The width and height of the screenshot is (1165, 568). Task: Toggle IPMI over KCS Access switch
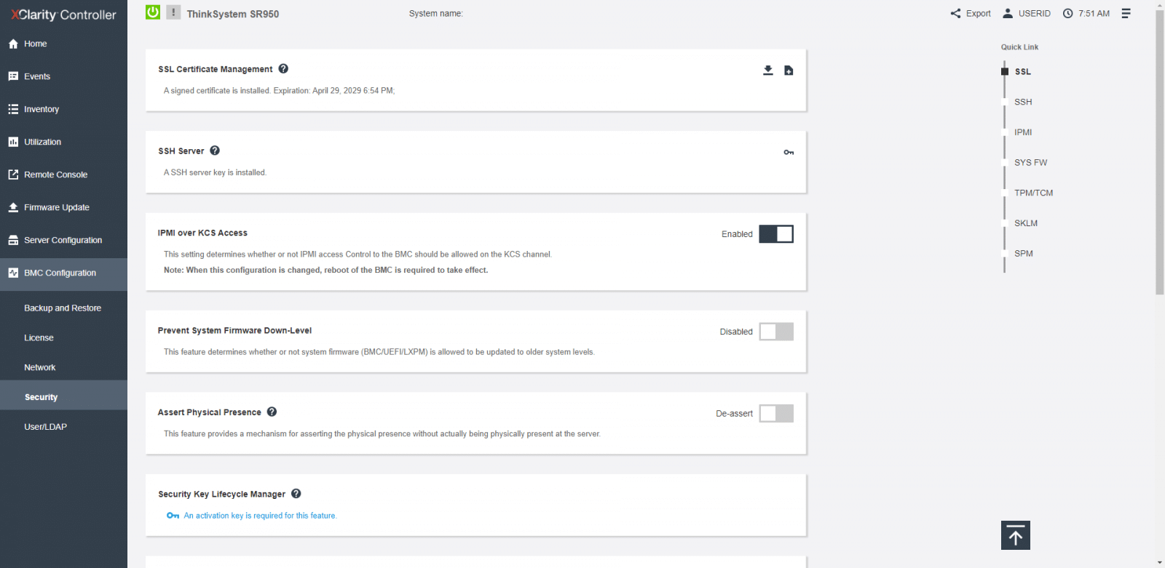pyautogui.click(x=776, y=233)
